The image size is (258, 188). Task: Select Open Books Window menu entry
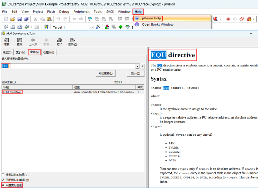pyautogui.click(x=157, y=25)
